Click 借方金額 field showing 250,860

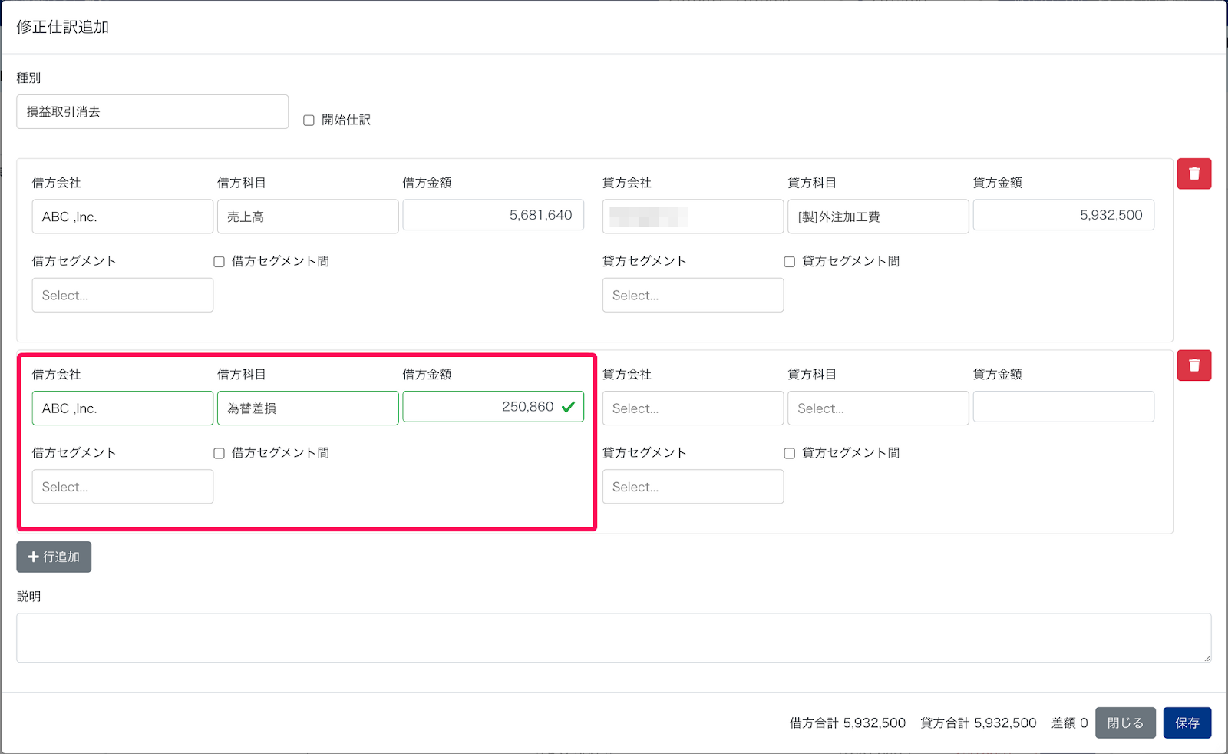[x=484, y=407]
